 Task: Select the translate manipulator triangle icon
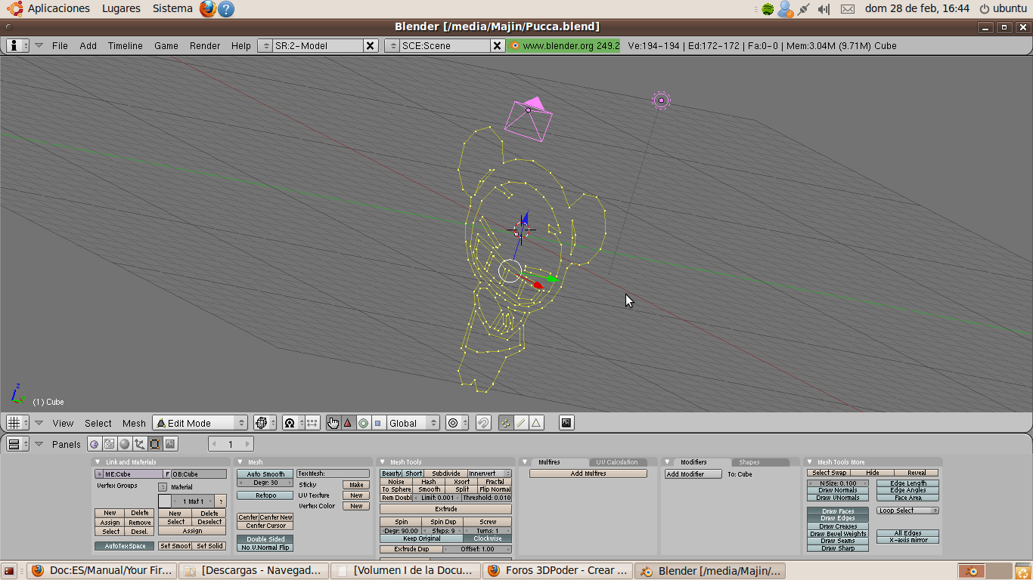pos(348,423)
